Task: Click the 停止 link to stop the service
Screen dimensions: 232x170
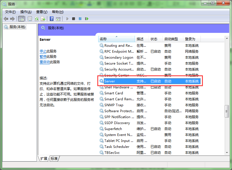Action: [x=43, y=51]
